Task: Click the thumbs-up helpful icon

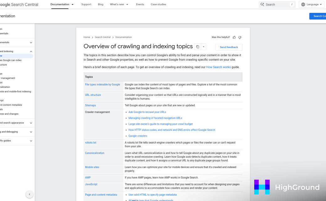Action: (234, 37)
